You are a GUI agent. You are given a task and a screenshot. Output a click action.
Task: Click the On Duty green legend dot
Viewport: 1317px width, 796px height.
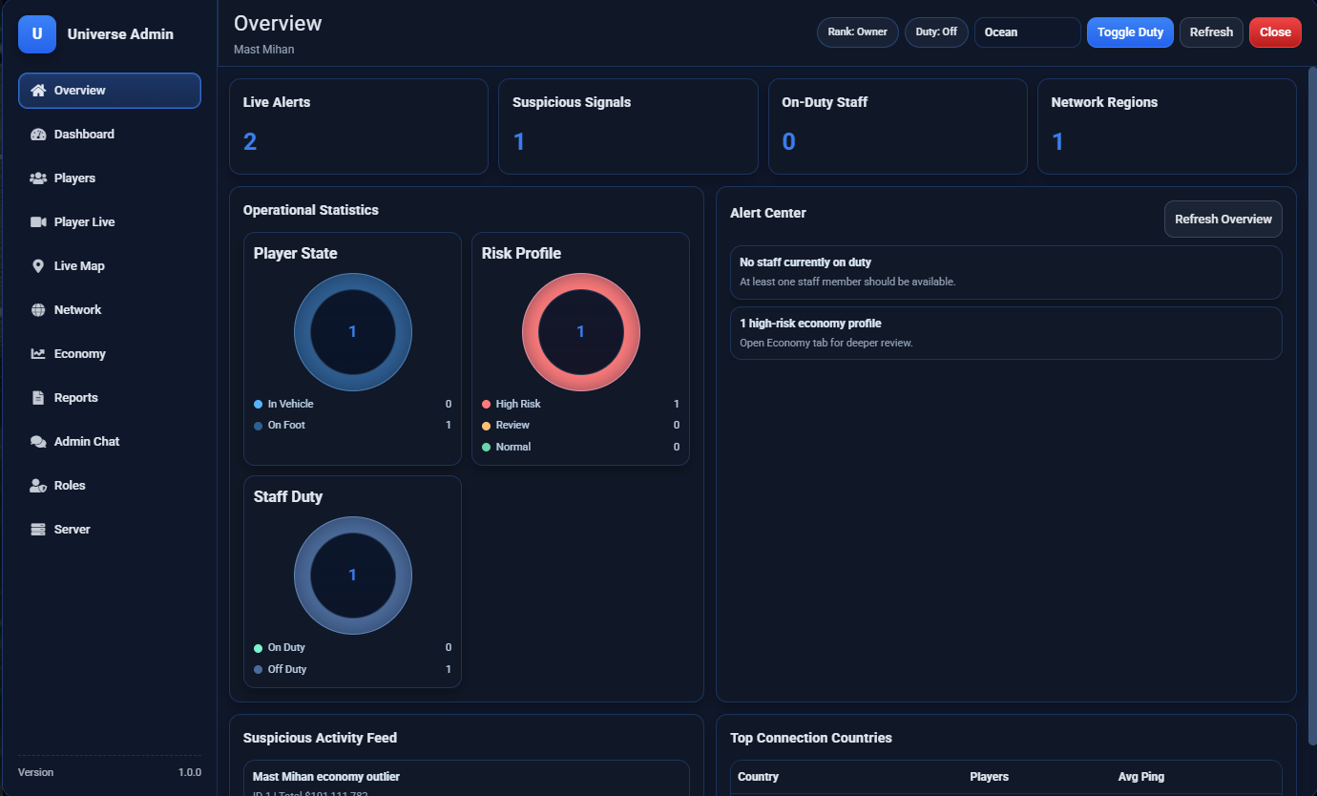coord(258,648)
